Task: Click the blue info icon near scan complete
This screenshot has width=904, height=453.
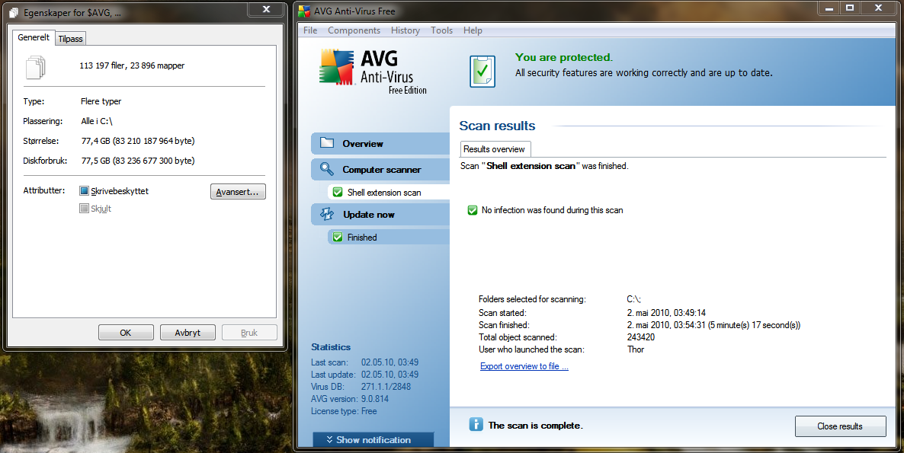Action: tap(476, 425)
